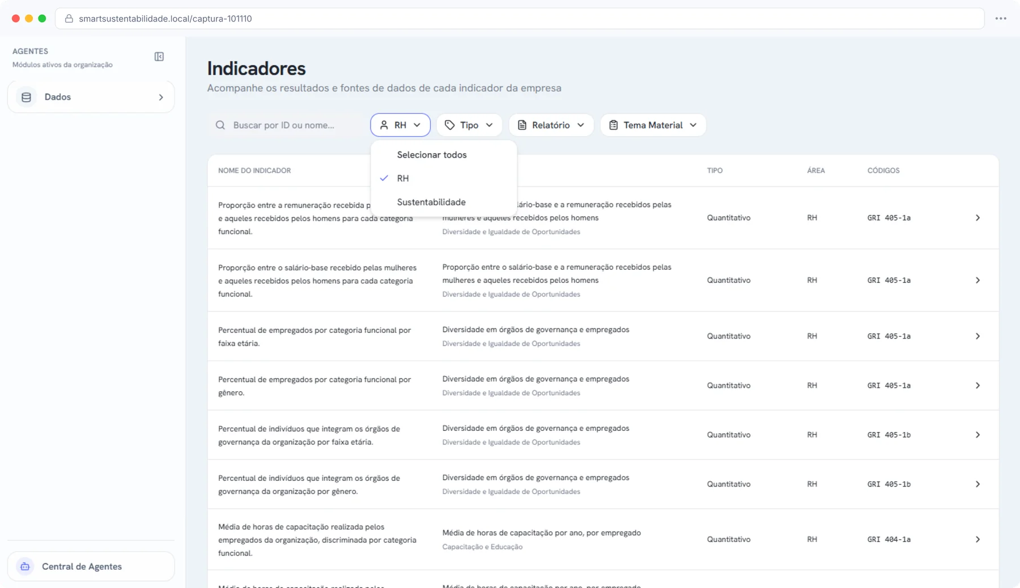Open 'salário-base recebido' row chevron
The height and width of the screenshot is (588, 1020).
[977, 280]
